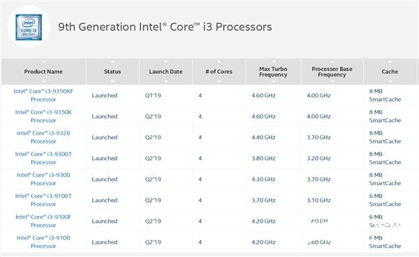This screenshot has height=257, width=419.
Task: Sort Launch Date column descending arrow
Action: [x=166, y=81]
